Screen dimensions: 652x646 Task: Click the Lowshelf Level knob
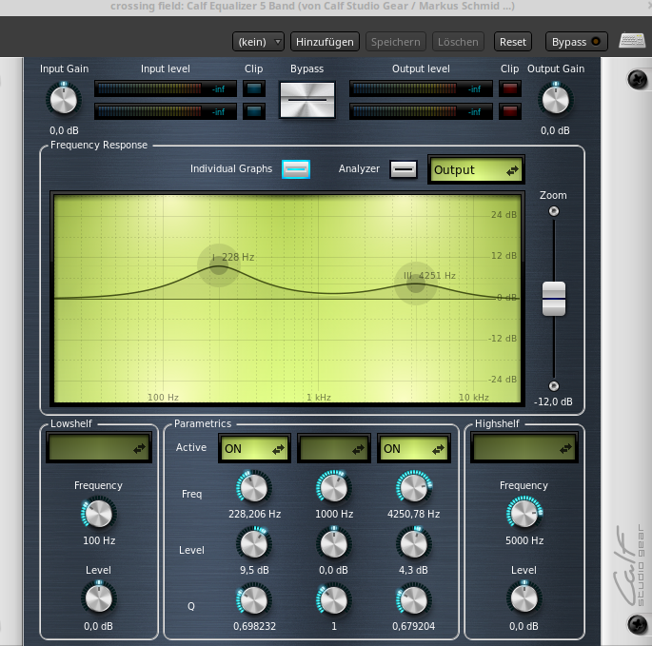tap(99, 598)
